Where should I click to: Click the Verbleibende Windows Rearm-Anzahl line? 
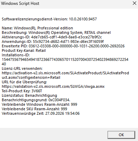pyautogui.click(x=39, y=104)
